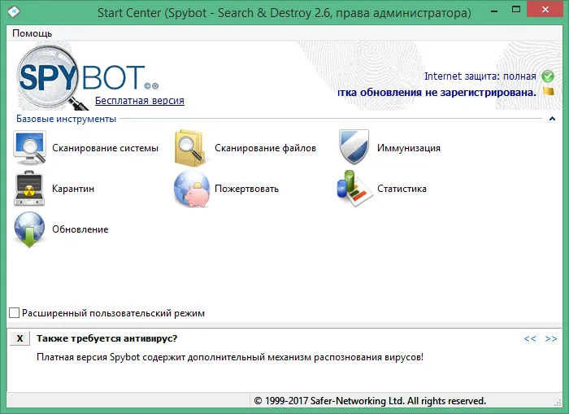Show next tip with >> link

pos(551,338)
